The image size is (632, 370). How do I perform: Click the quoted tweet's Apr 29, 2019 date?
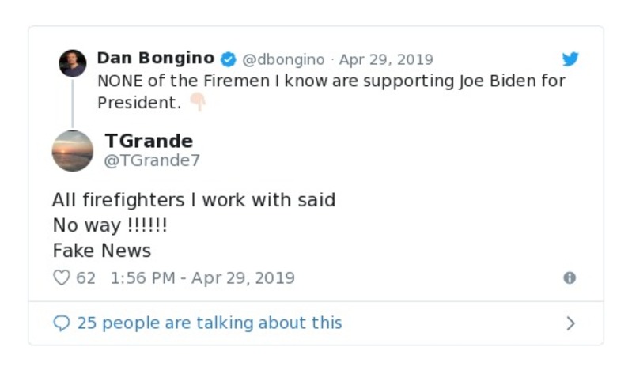click(x=386, y=59)
